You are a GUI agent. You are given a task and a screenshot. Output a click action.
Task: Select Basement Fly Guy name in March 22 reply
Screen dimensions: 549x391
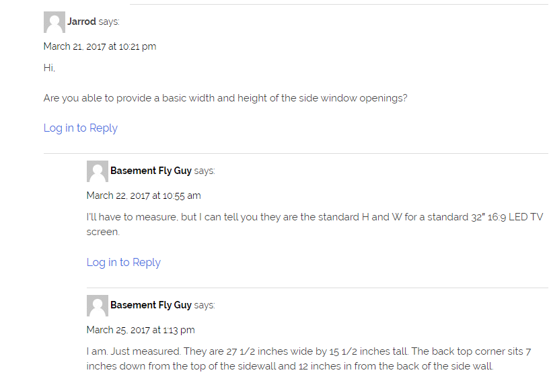(151, 171)
